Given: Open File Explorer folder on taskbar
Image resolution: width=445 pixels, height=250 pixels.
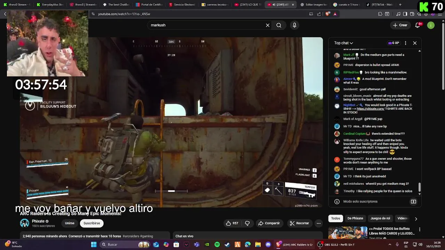Looking at the screenshot, I should click(x=258, y=244).
